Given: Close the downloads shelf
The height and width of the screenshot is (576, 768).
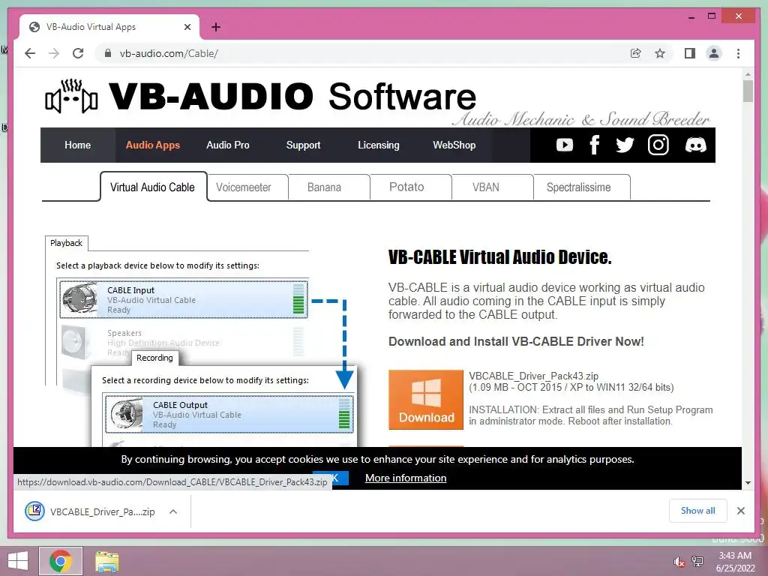Looking at the screenshot, I should click(740, 511).
